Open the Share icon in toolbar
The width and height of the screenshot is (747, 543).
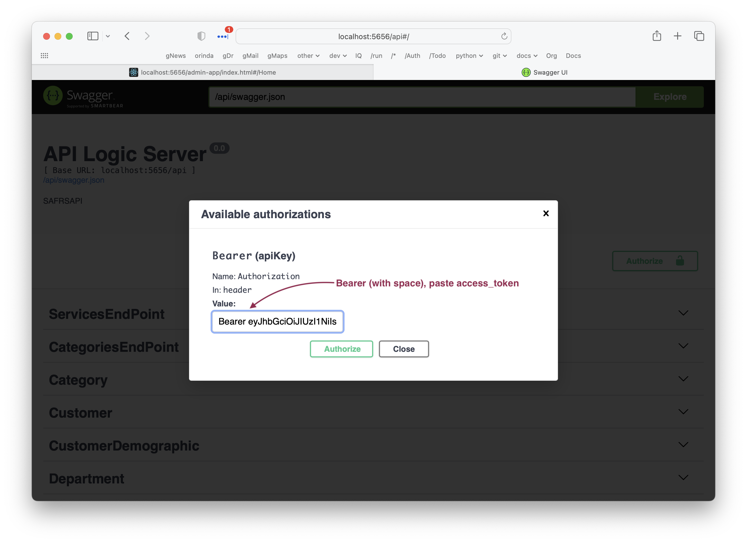tap(656, 35)
